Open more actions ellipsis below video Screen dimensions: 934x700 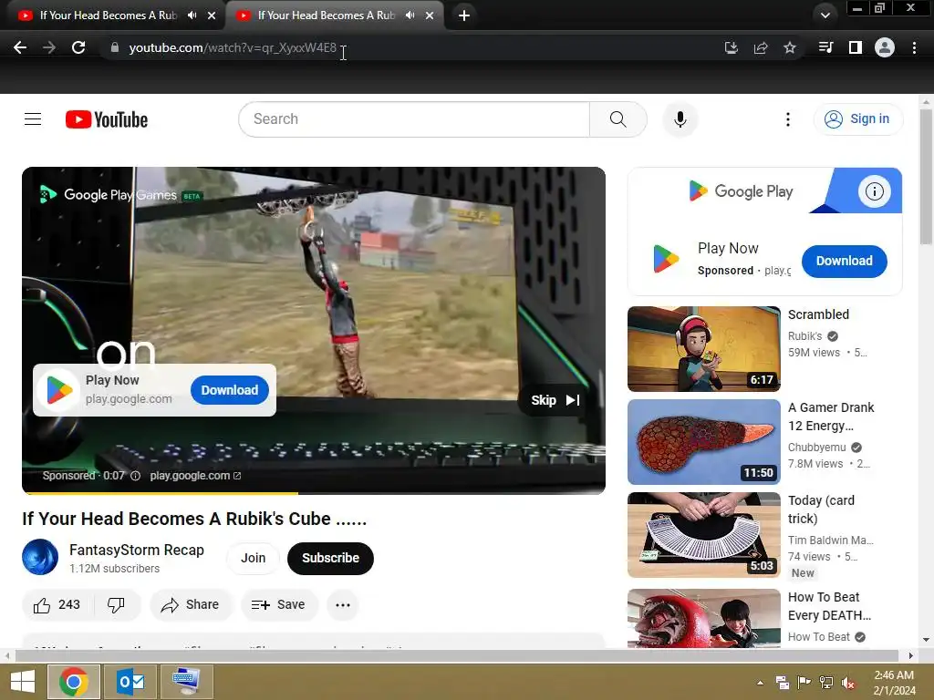point(343,605)
